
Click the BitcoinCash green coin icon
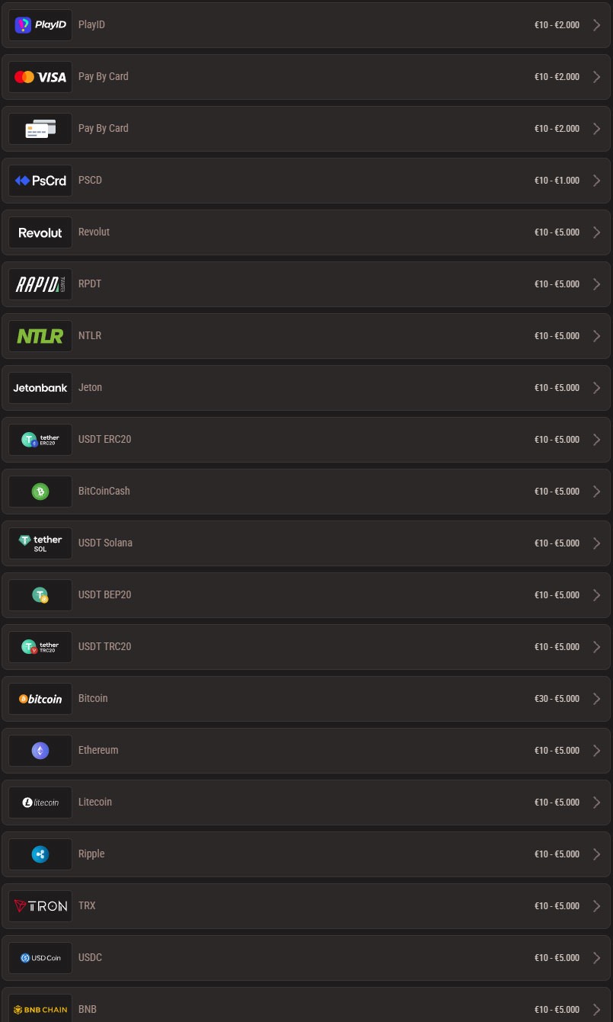[x=40, y=492]
